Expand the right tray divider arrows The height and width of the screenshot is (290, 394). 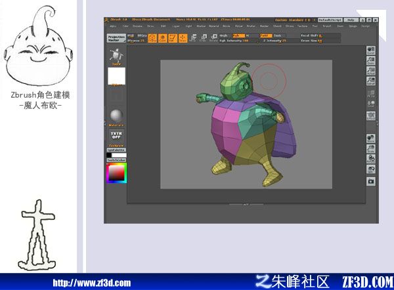click(x=377, y=123)
